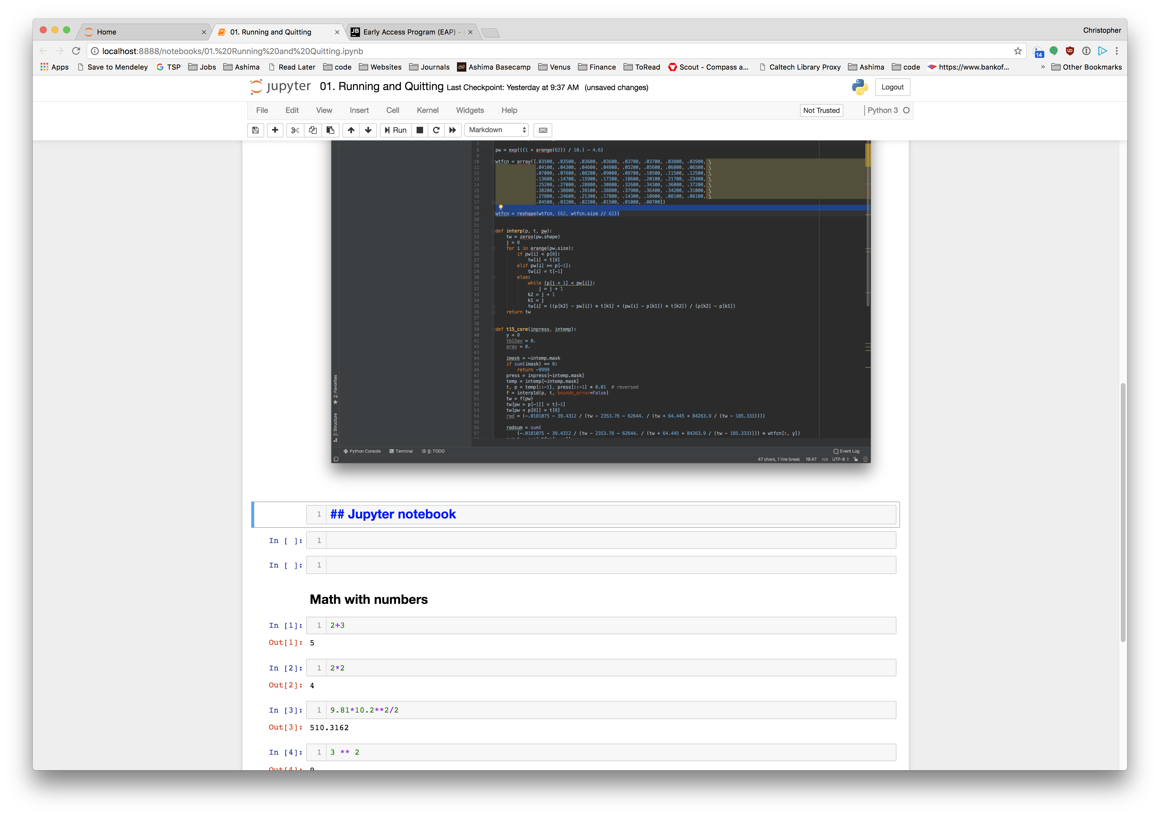This screenshot has height=817, width=1160.
Task: Open the Widgets menu
Action: (x=469, y=110)
